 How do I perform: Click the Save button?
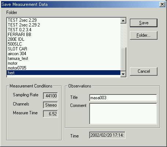pos(144,23)
